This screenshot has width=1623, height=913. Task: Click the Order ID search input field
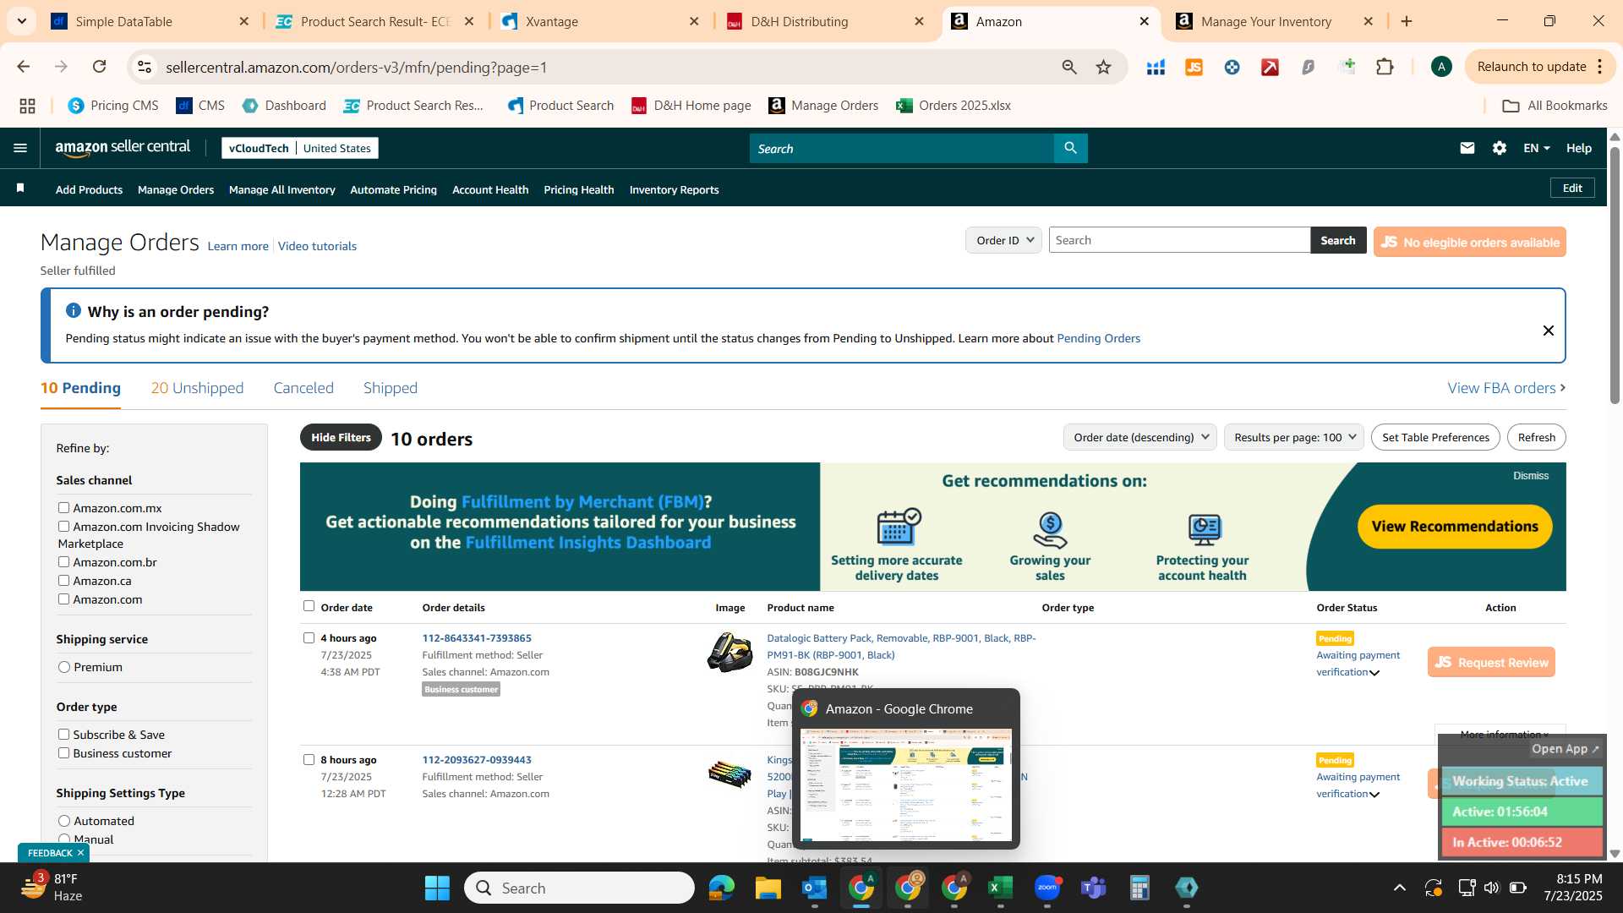click(1179, 240)
